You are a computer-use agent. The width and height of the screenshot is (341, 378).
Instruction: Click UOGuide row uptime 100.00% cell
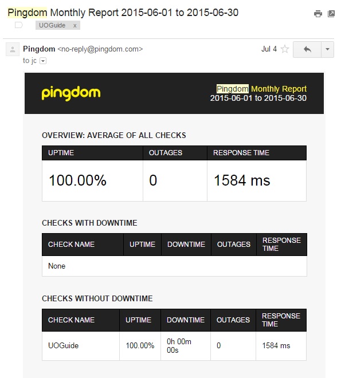(140, 346)
